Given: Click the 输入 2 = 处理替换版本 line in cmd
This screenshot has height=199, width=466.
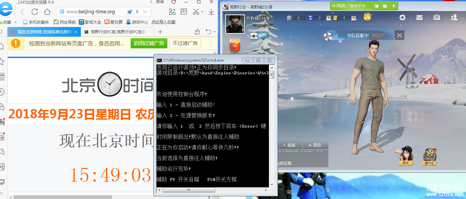Looking at the screenshot, I should tap(186, 116).
